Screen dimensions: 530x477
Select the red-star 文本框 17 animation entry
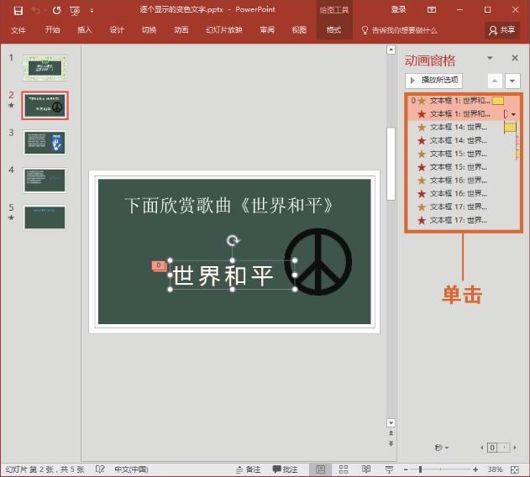(463, 220)
